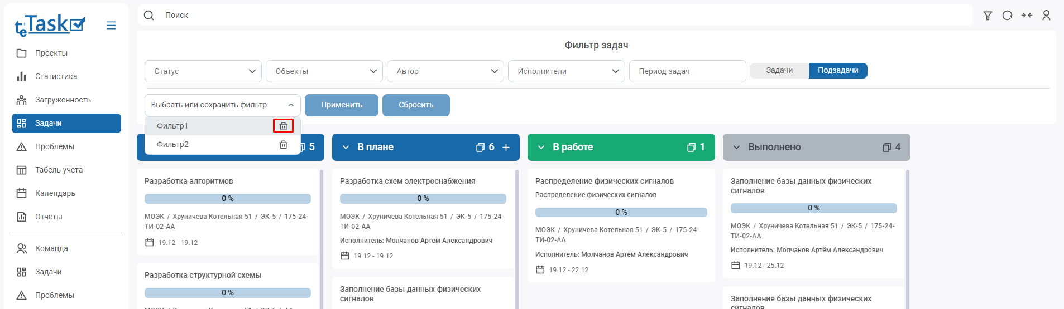
Task: Open filter funnel icon in top bar
Action: [x=988, y=16]
